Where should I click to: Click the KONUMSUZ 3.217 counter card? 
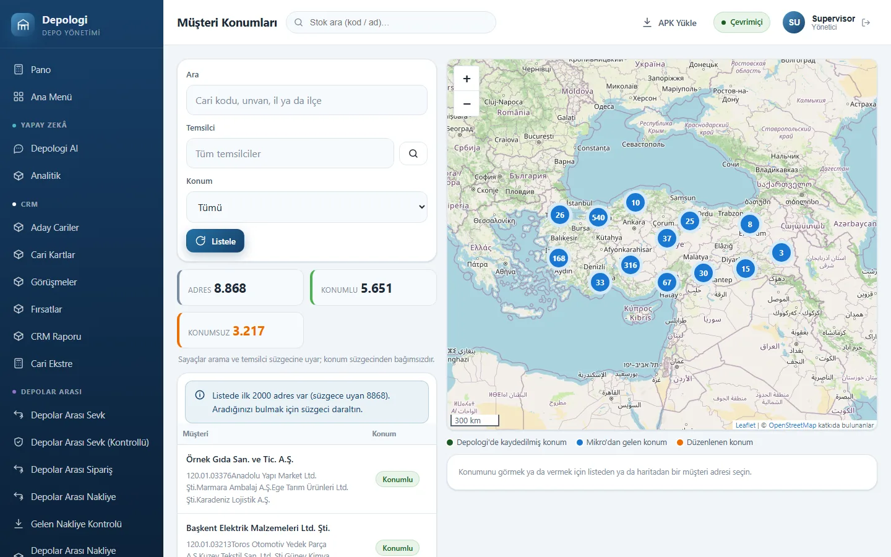[240, 330]
